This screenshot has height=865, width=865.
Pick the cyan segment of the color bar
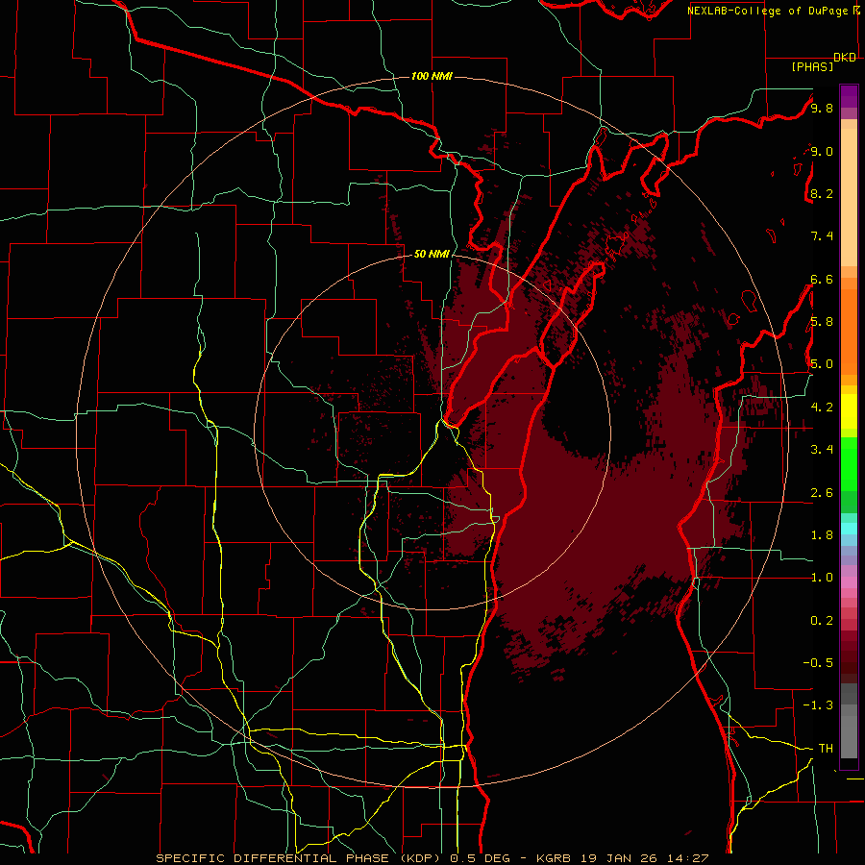(849, 529)
